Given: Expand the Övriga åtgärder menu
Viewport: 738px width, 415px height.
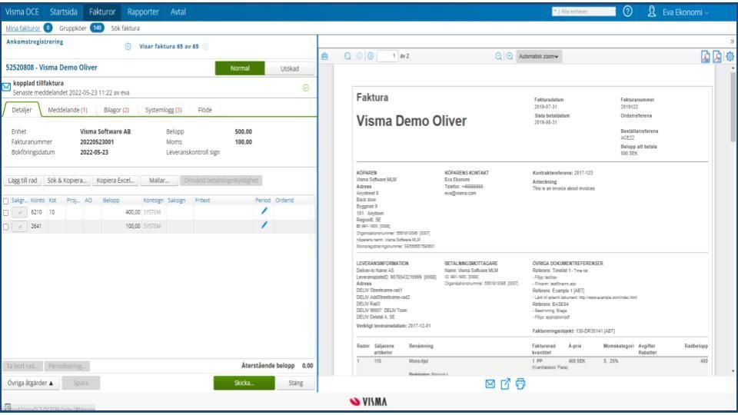Looking at the screenshot, I should click(30, 383).
